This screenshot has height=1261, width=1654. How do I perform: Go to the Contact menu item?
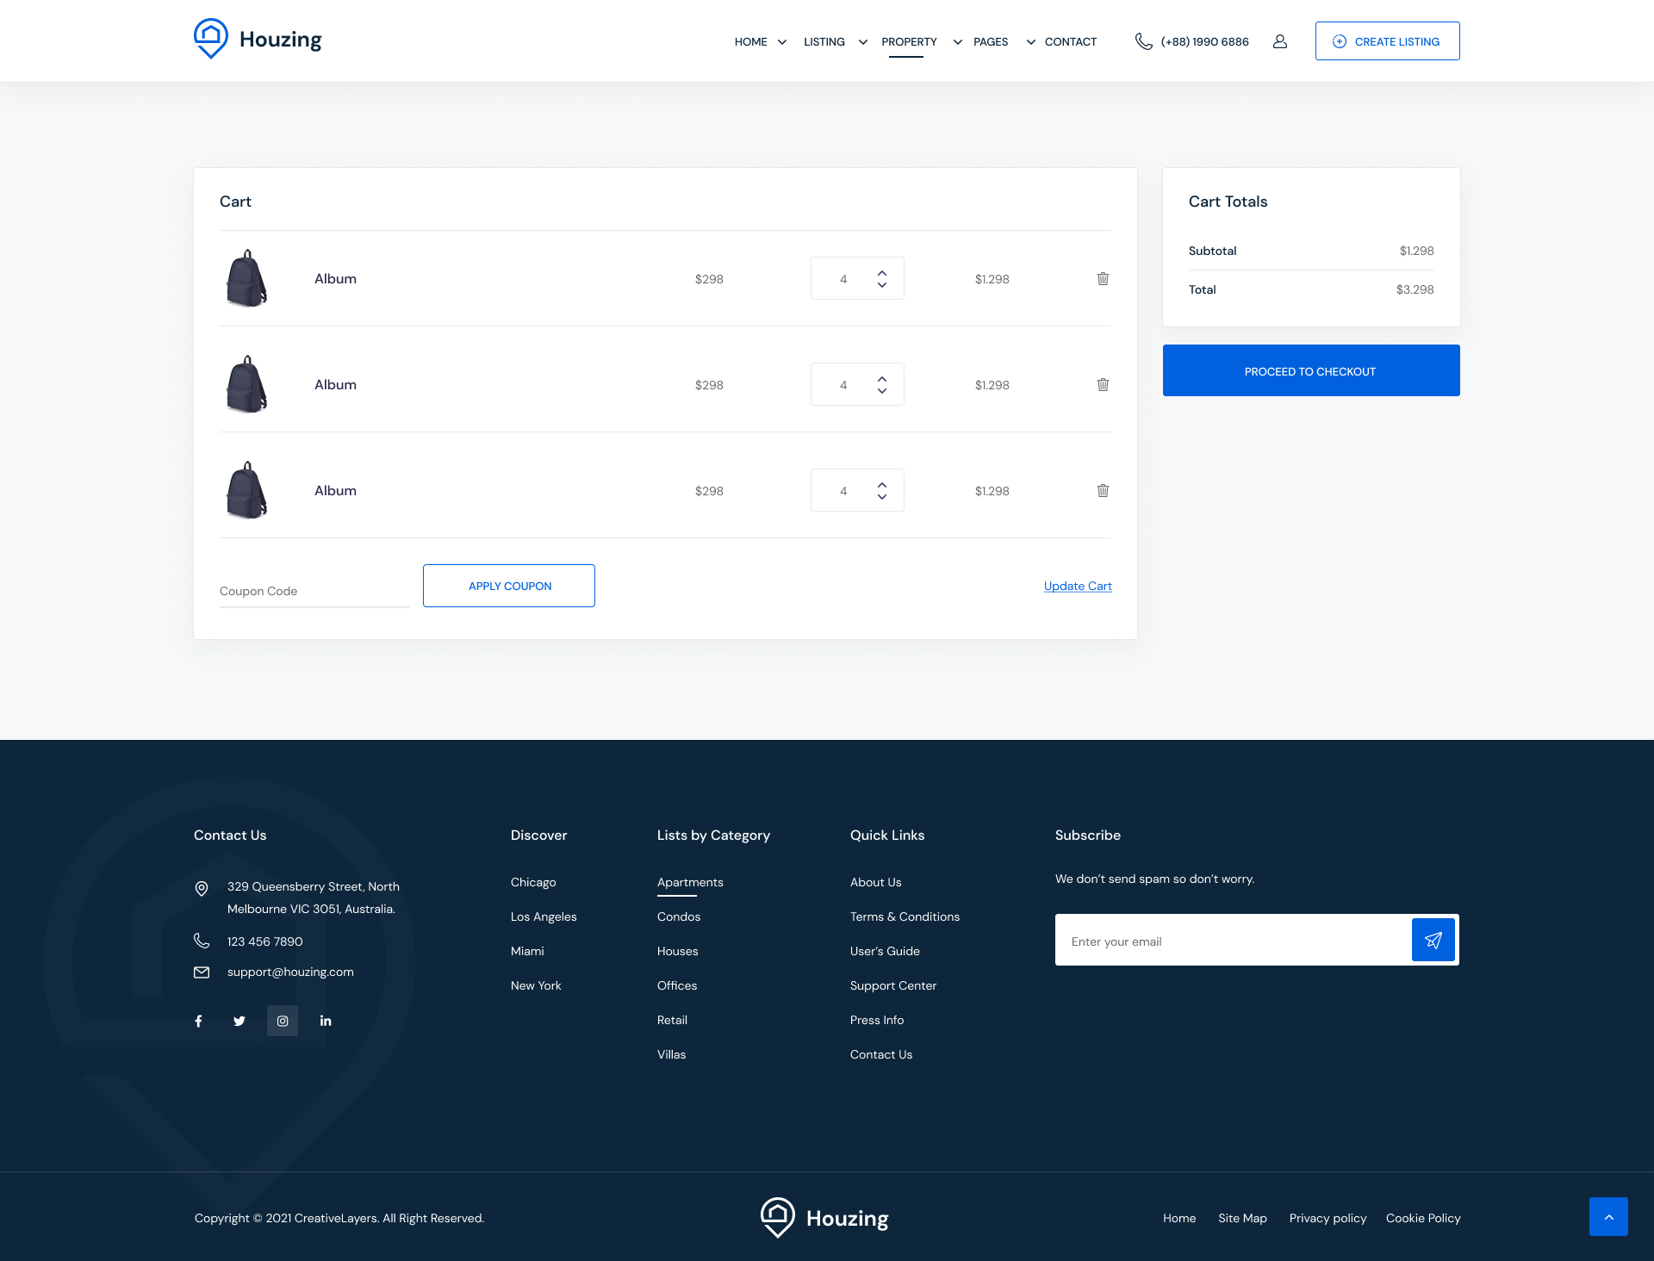point(1070,41)
